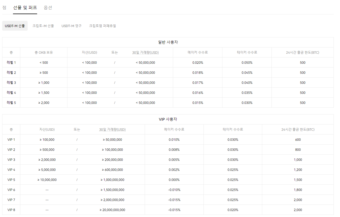
Task: Click the ≥ 500,000 asset requirement cell
Action: [x=47, y=150]
